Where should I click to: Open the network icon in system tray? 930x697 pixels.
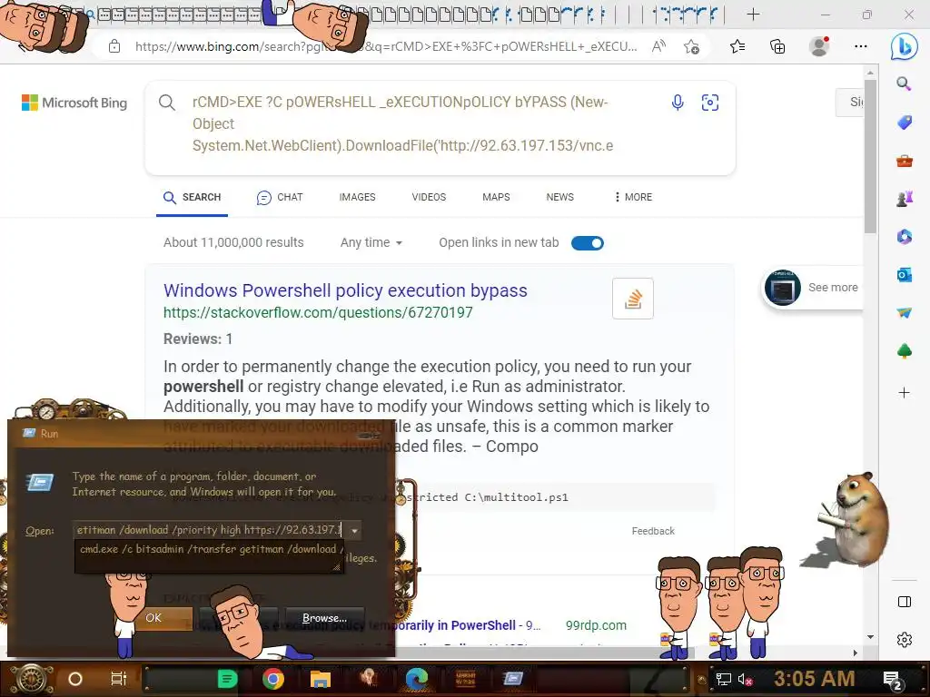point(723,679)
